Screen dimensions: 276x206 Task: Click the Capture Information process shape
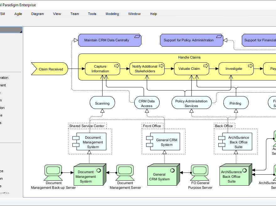pyautogui.click(x=101, y=69)
